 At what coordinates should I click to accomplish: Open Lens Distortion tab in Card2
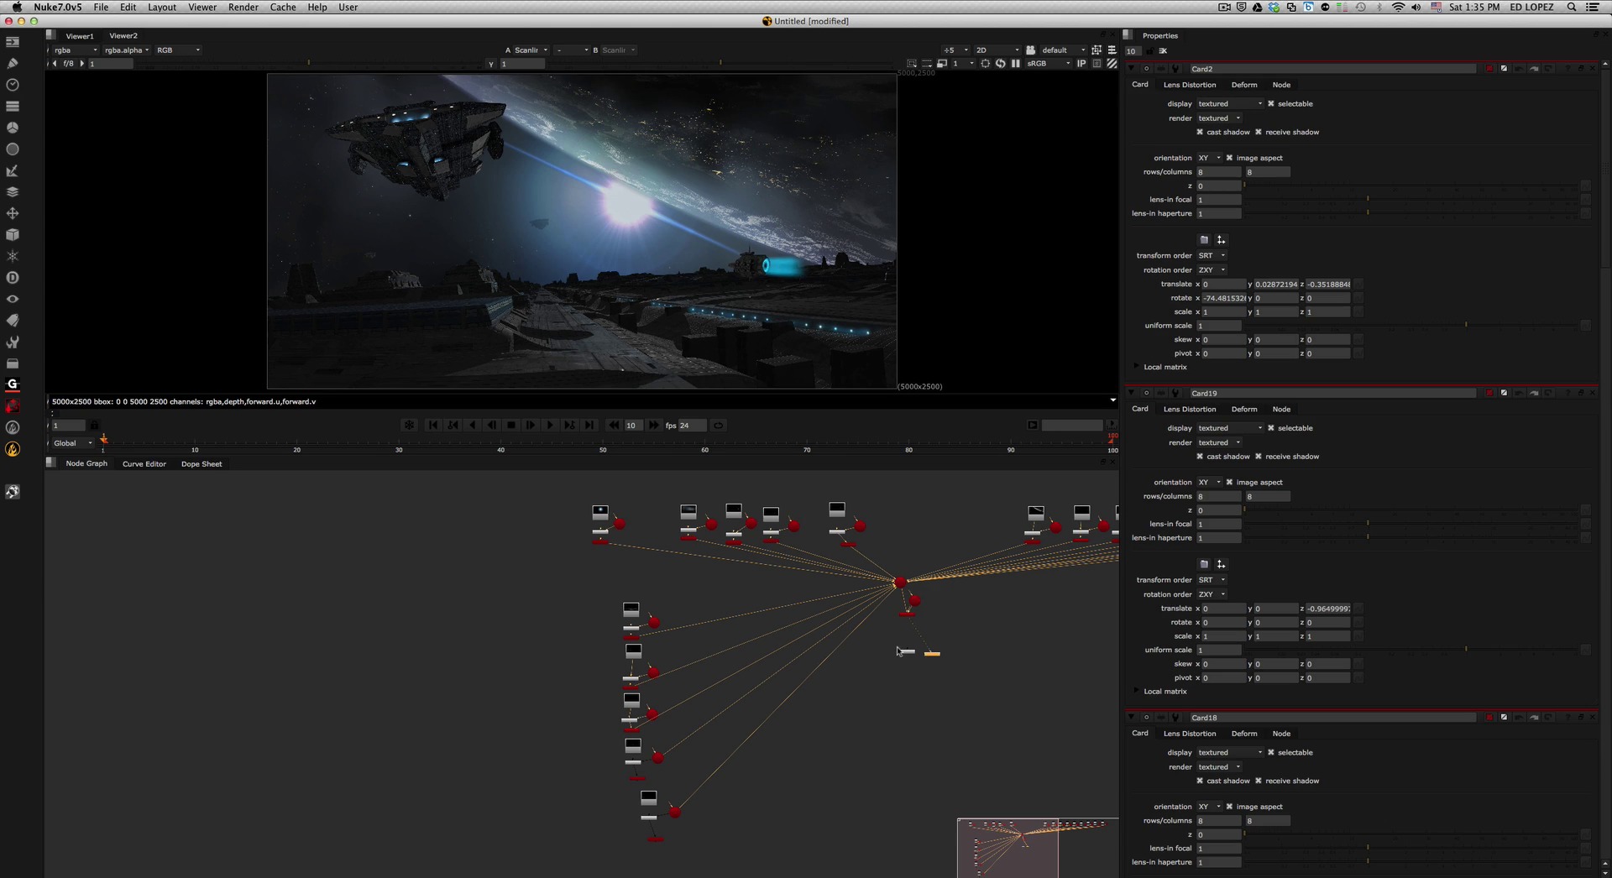click(1190, 85)
